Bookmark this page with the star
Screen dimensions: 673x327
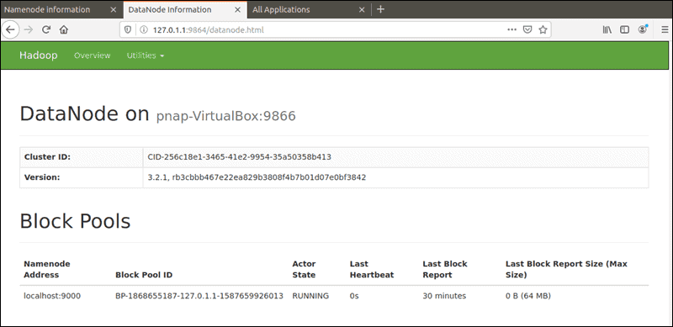[543, 29]
